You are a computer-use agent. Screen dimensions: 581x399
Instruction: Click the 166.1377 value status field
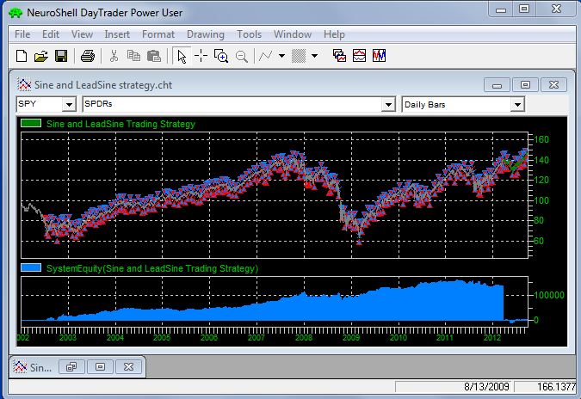click(x=545, y=387)
